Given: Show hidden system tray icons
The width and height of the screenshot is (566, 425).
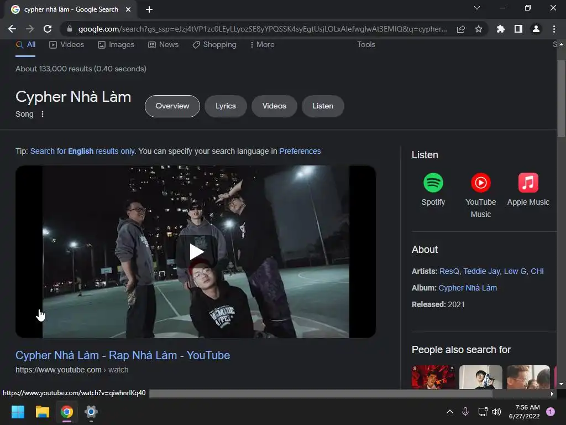Looking at the screenshot, I should click(450, 412).
